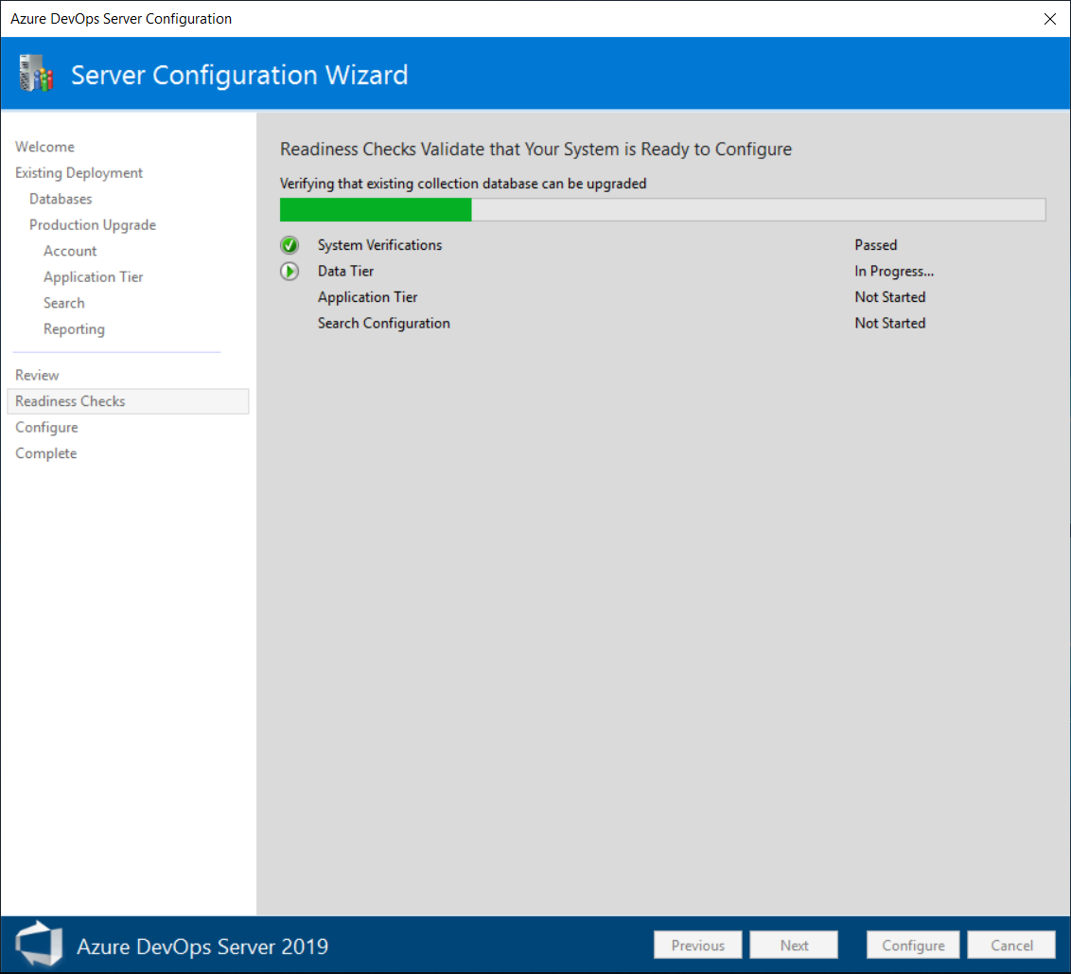Image resolution: width=1071 pixels, height=974 pixels.
Task: Click the Search Configuration check label
Action: [x=384, y=324]
